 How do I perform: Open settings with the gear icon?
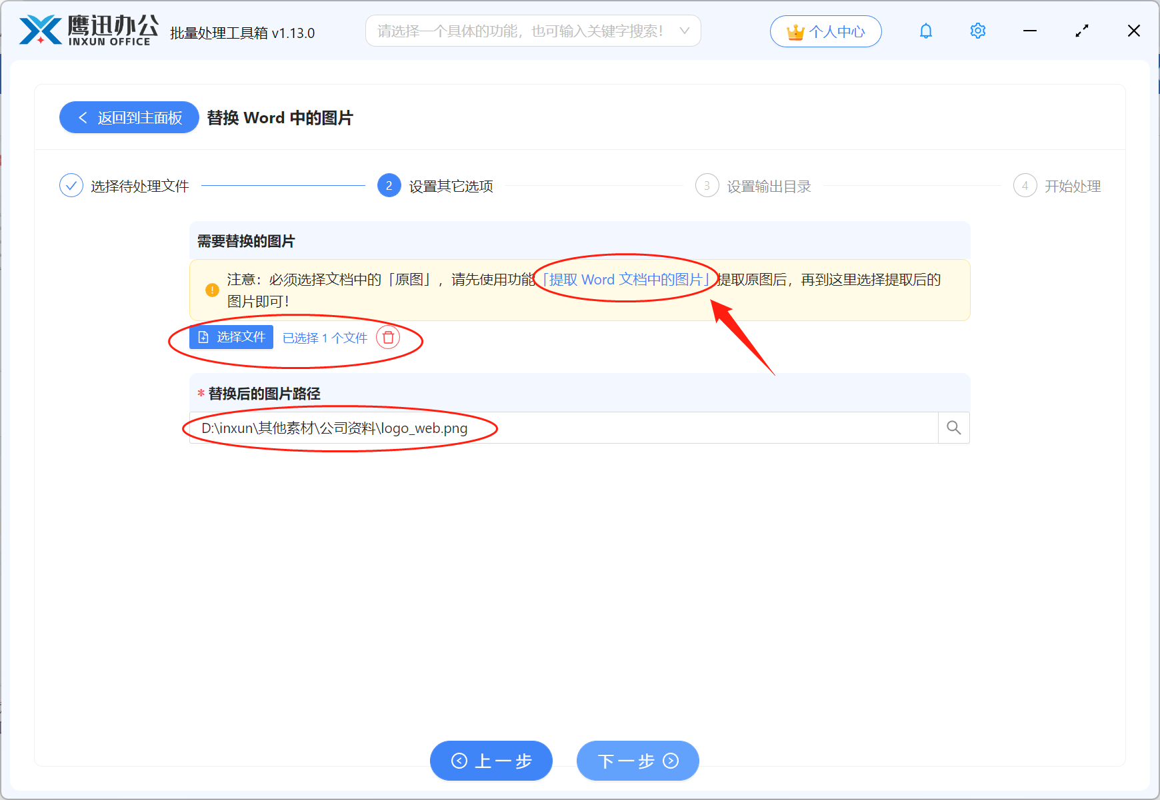(x=977, y=31)
